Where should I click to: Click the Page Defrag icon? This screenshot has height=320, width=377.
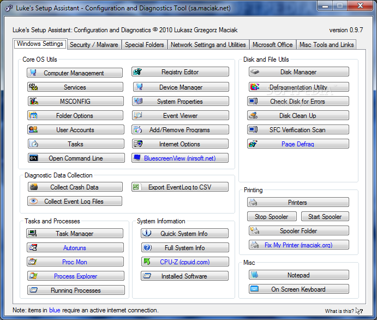point(253,144)
